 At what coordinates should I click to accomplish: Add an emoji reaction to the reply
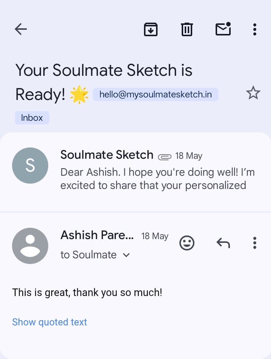[x=187, y=243]
